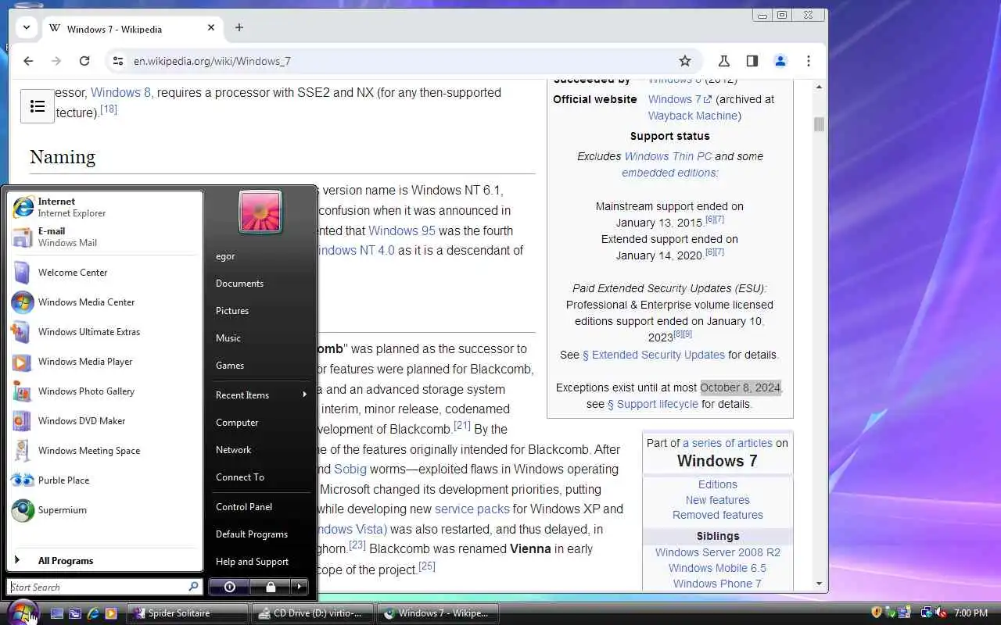Viewport: 1001px width, 625px height.
Task: Click the network tray icon
Action: (927, 613)
